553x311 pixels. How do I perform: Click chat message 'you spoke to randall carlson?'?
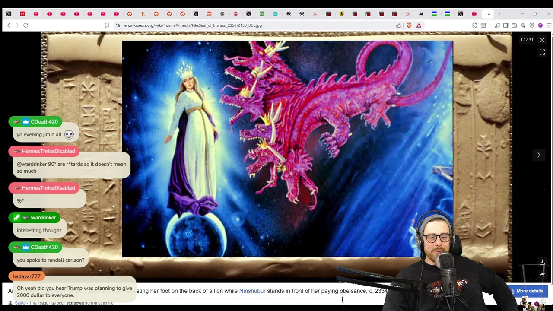point(51,260)
